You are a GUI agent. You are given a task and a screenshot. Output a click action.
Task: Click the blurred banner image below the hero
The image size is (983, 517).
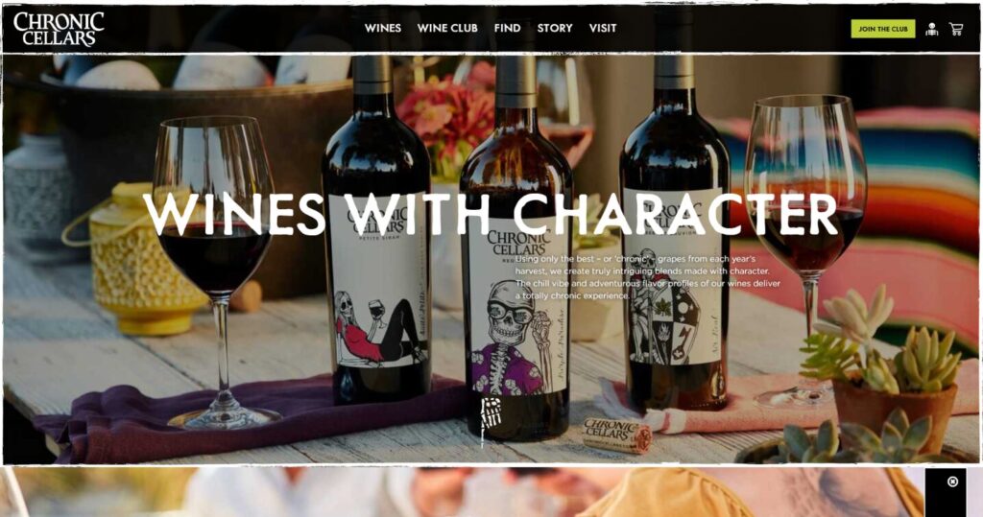click(x=463, y=492)
